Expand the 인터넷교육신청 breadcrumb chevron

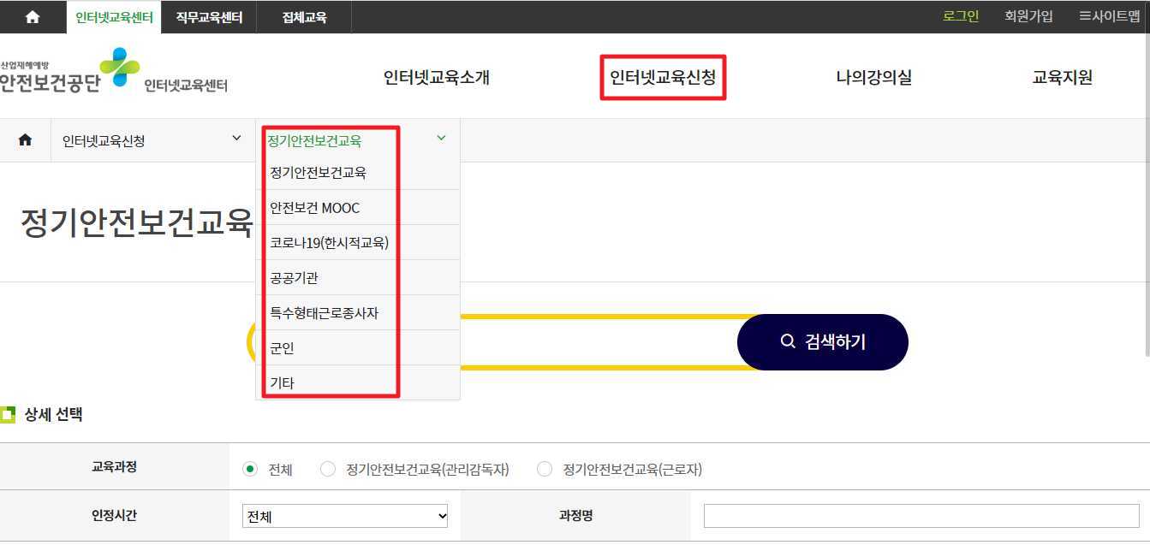click(236, 138)
